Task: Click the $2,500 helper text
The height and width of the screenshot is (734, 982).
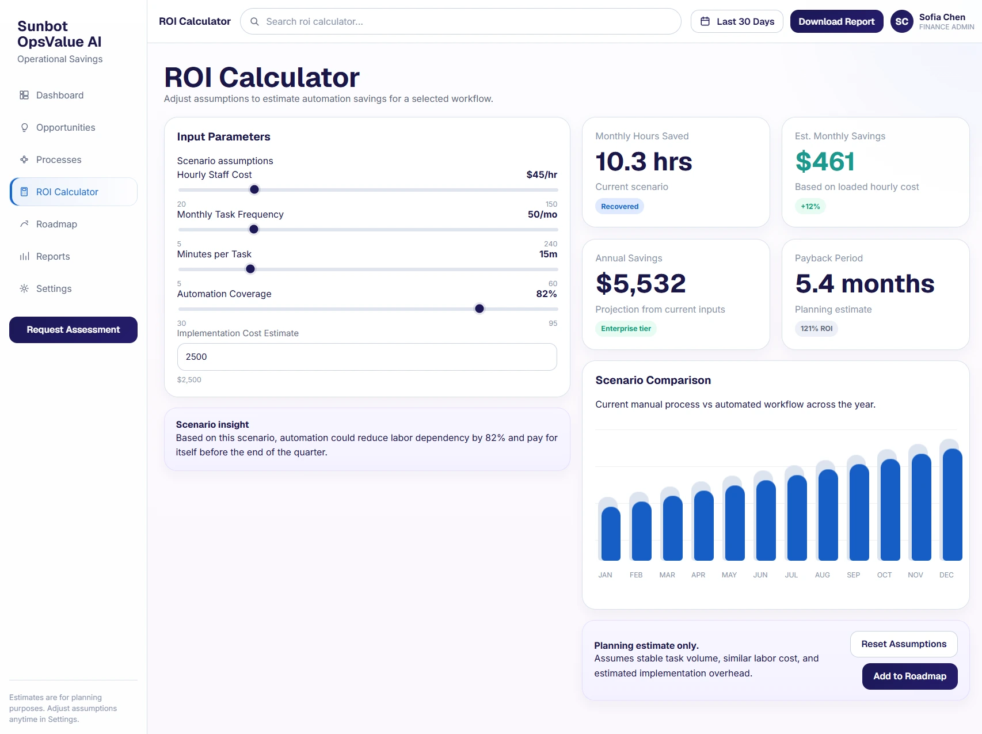Action: pyautogui.click(x=189, y=380)
